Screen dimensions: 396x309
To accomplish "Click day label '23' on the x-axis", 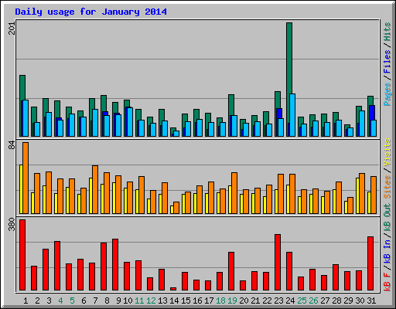I will pyautogui.click(x=278, y=301).
